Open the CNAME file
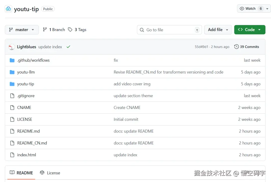Viewport: 271px width, 182px height. tap(24, 107)
